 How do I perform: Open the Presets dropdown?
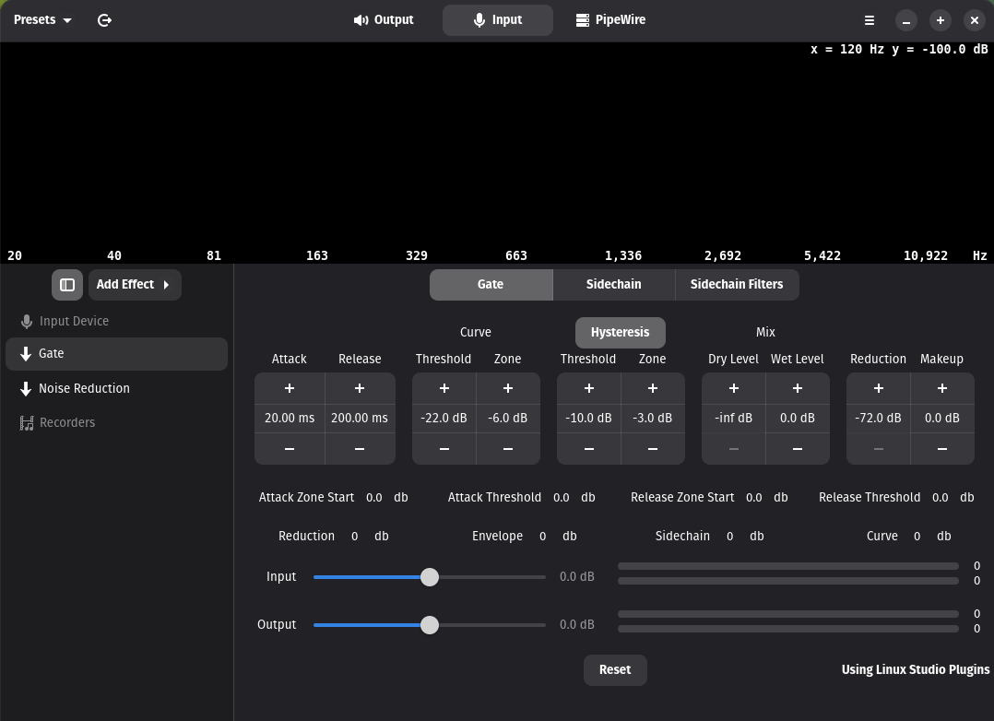[x=42, y=20]
